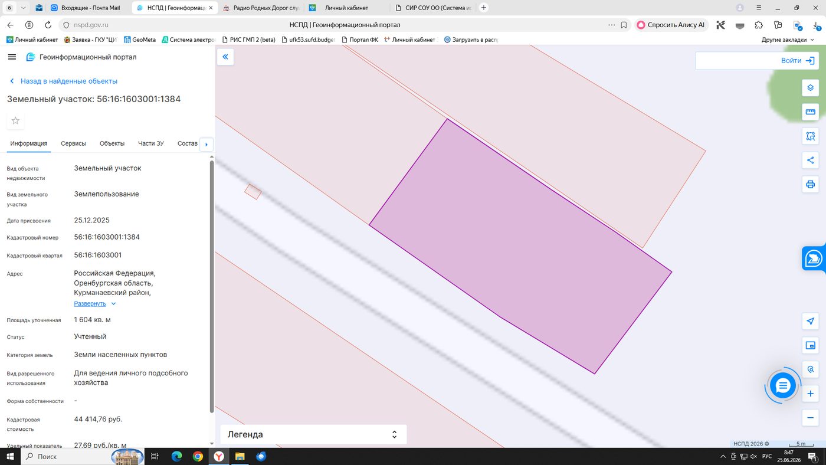
Task: Open the mini-map overview button
Action: [x=810, y=345]
